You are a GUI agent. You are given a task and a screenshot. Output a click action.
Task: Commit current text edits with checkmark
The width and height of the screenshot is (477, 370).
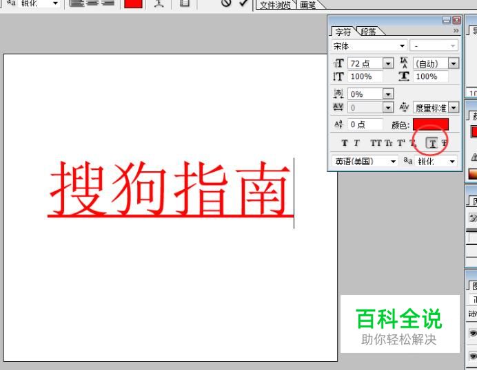click(243, 3)
